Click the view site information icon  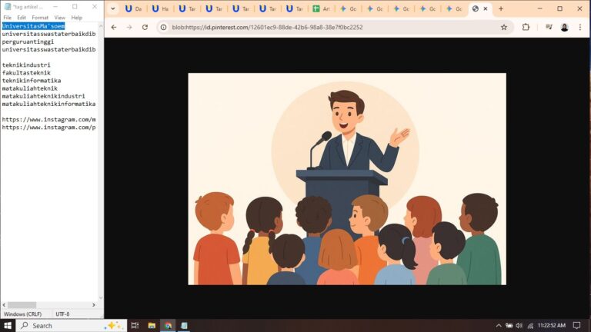coord(163,27)
